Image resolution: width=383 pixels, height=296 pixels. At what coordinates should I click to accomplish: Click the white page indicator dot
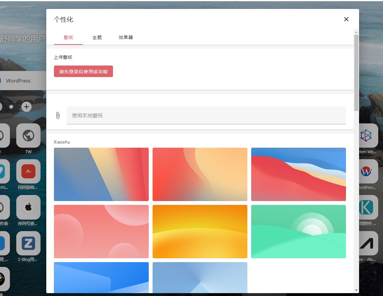11,107
